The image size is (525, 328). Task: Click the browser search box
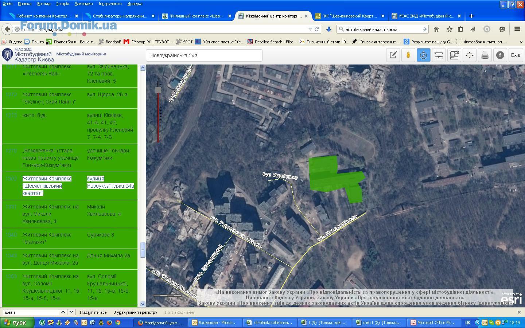383,29
